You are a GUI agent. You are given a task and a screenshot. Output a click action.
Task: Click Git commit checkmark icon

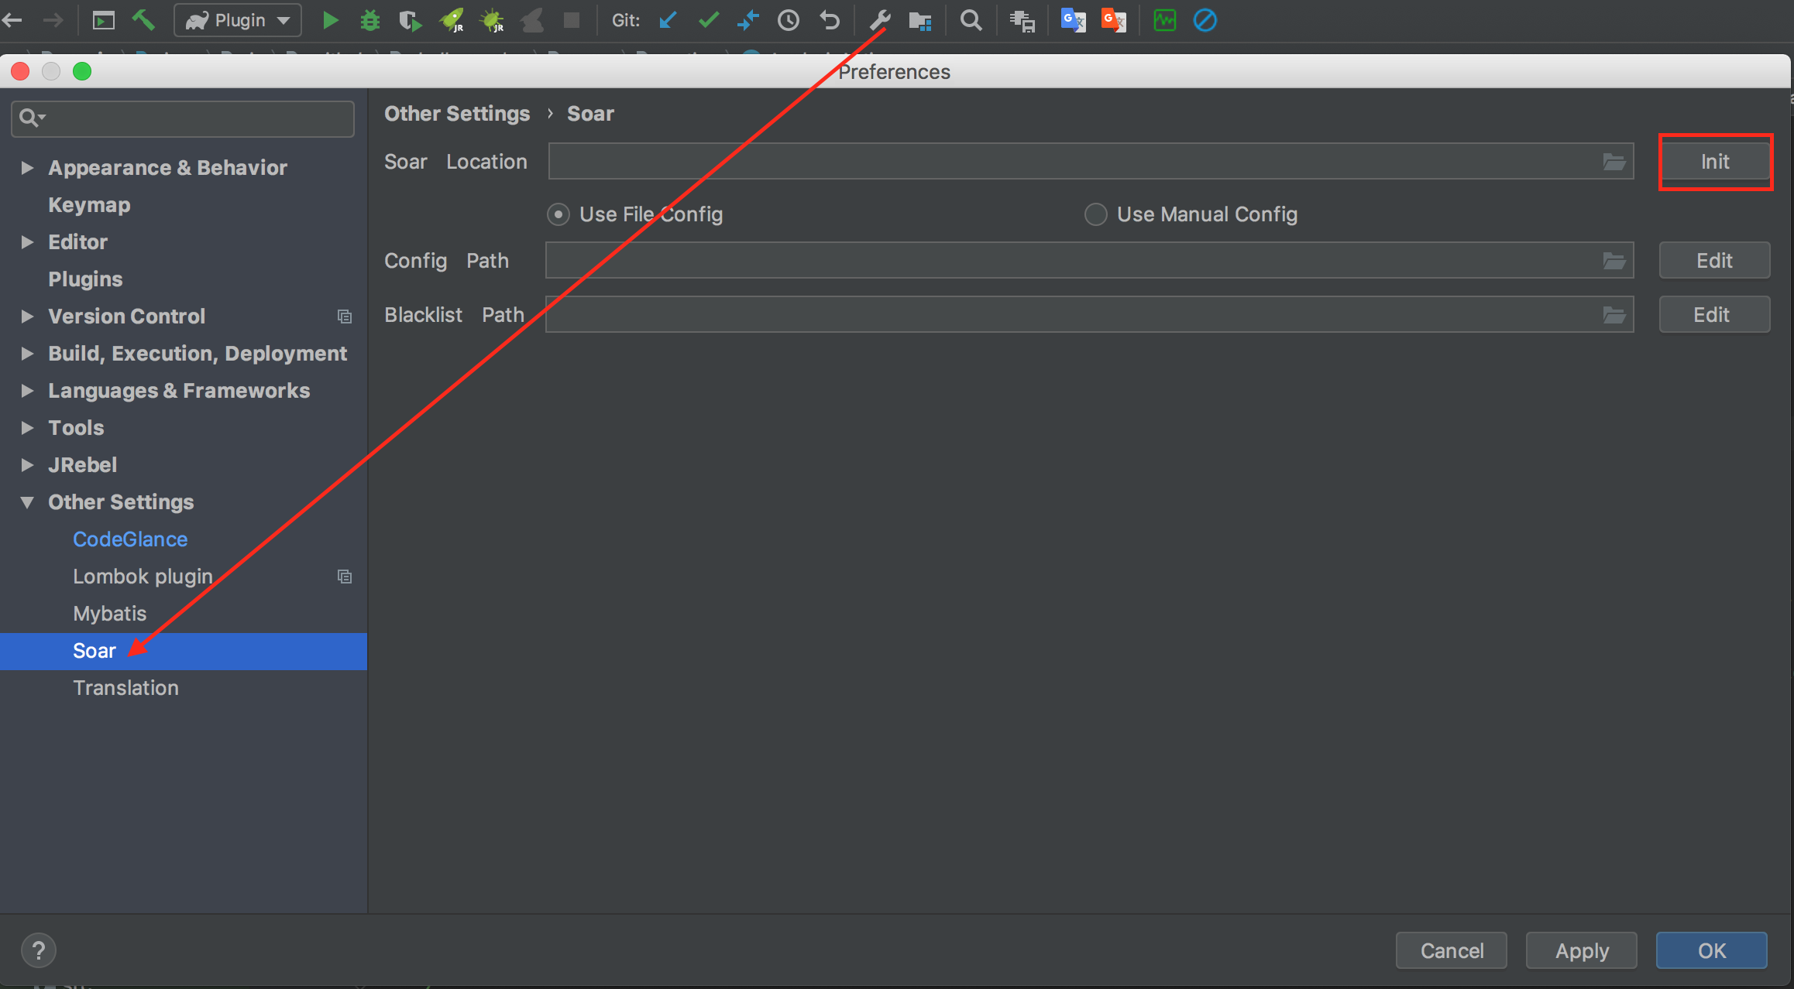708,20
